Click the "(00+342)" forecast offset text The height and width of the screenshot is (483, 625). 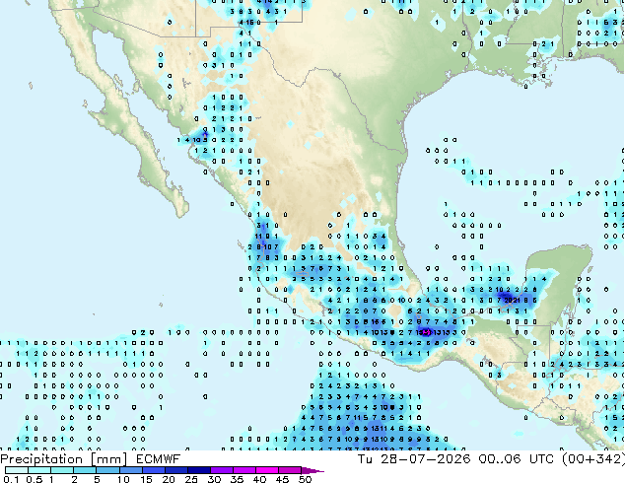[x=593, y=459]
